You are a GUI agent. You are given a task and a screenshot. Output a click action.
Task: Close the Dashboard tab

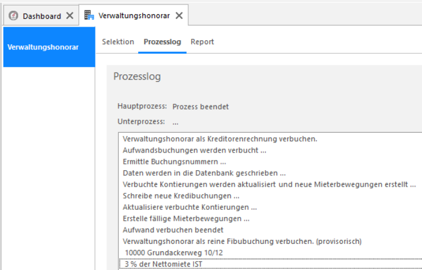70,15
